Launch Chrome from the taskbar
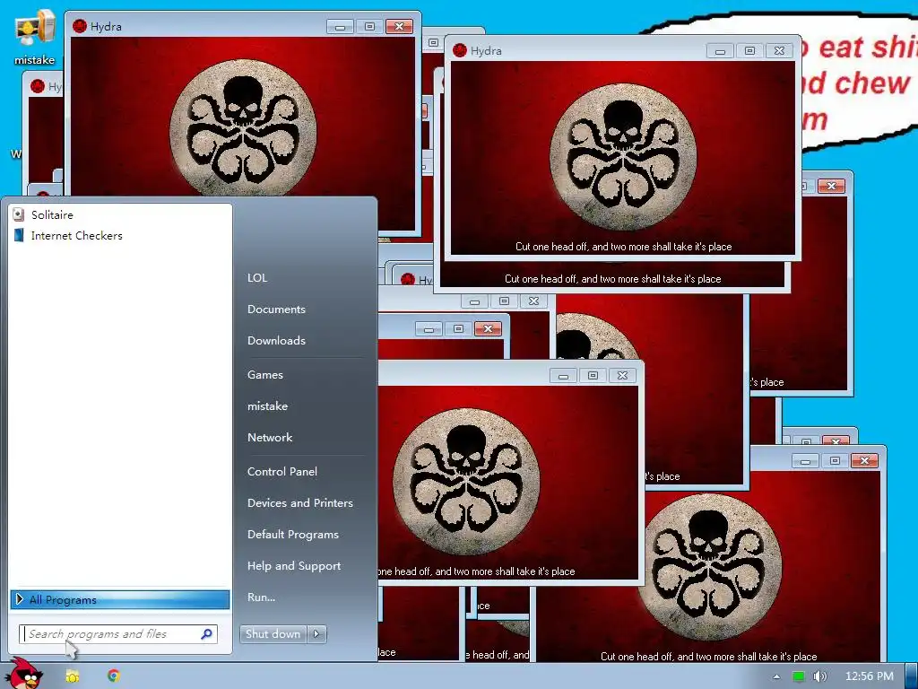Screen dimensions: 918x689 [x=114, y=676]
